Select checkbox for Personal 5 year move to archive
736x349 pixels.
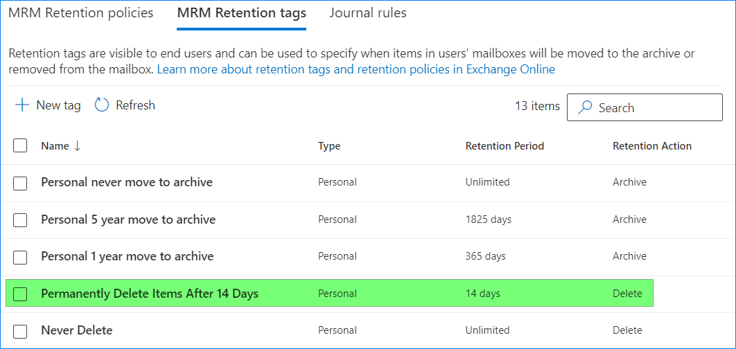[x=20, y=220]
